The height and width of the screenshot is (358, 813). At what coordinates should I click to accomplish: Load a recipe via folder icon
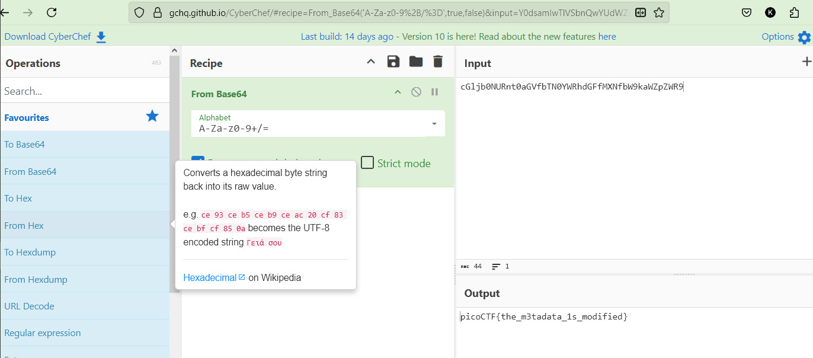[x=416, y=62]
